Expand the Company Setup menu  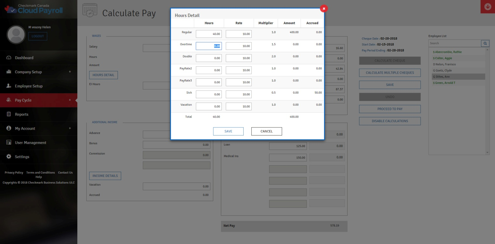tap(70, 72)
